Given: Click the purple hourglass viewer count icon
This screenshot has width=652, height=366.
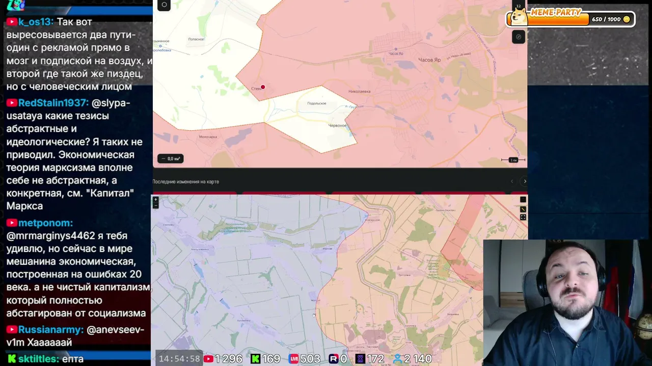Looking at the screenshot, I should click(360, 359).
